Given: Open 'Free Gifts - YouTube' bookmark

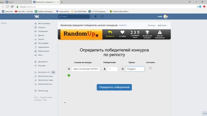Looking at the screenshot, I should click(x=24, y=12).
